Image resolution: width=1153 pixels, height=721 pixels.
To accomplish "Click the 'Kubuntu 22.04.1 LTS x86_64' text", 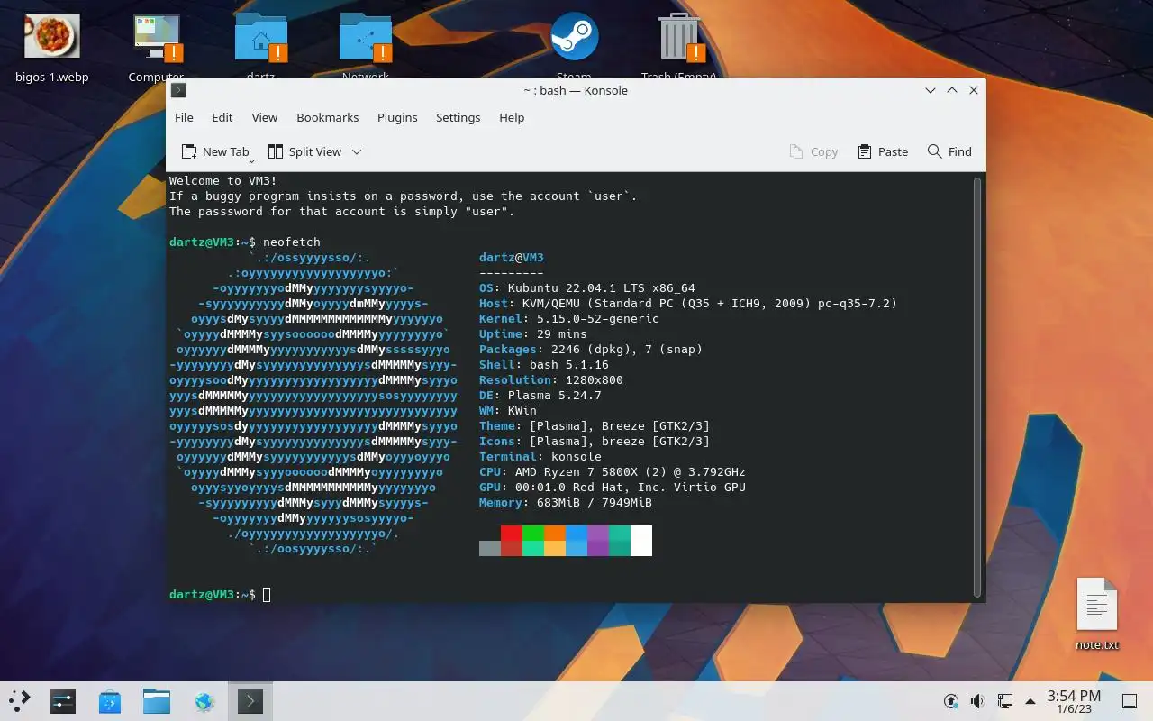I will [x=602, y=288].
